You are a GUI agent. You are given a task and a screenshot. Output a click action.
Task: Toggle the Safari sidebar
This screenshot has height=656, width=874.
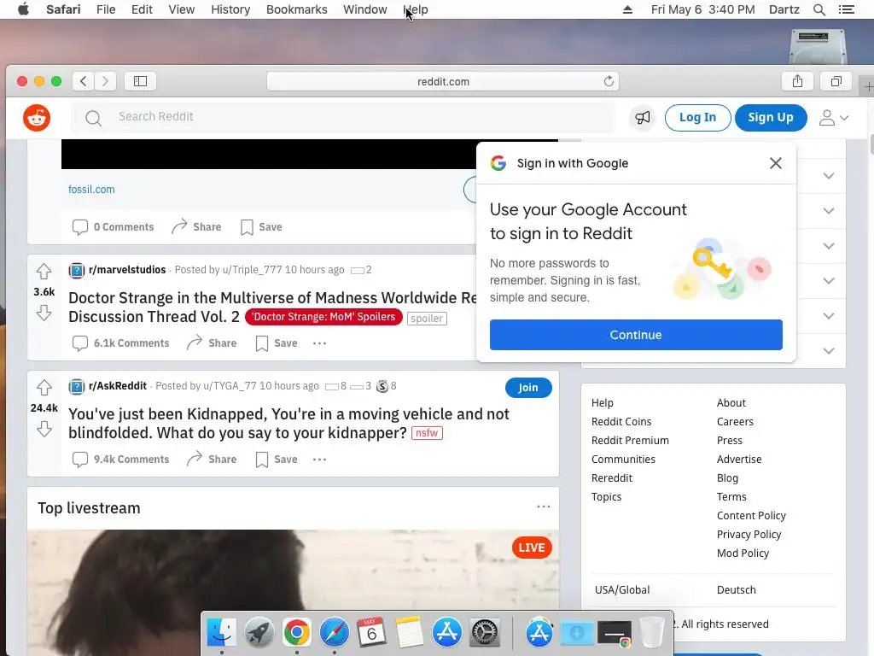[140, 81]
